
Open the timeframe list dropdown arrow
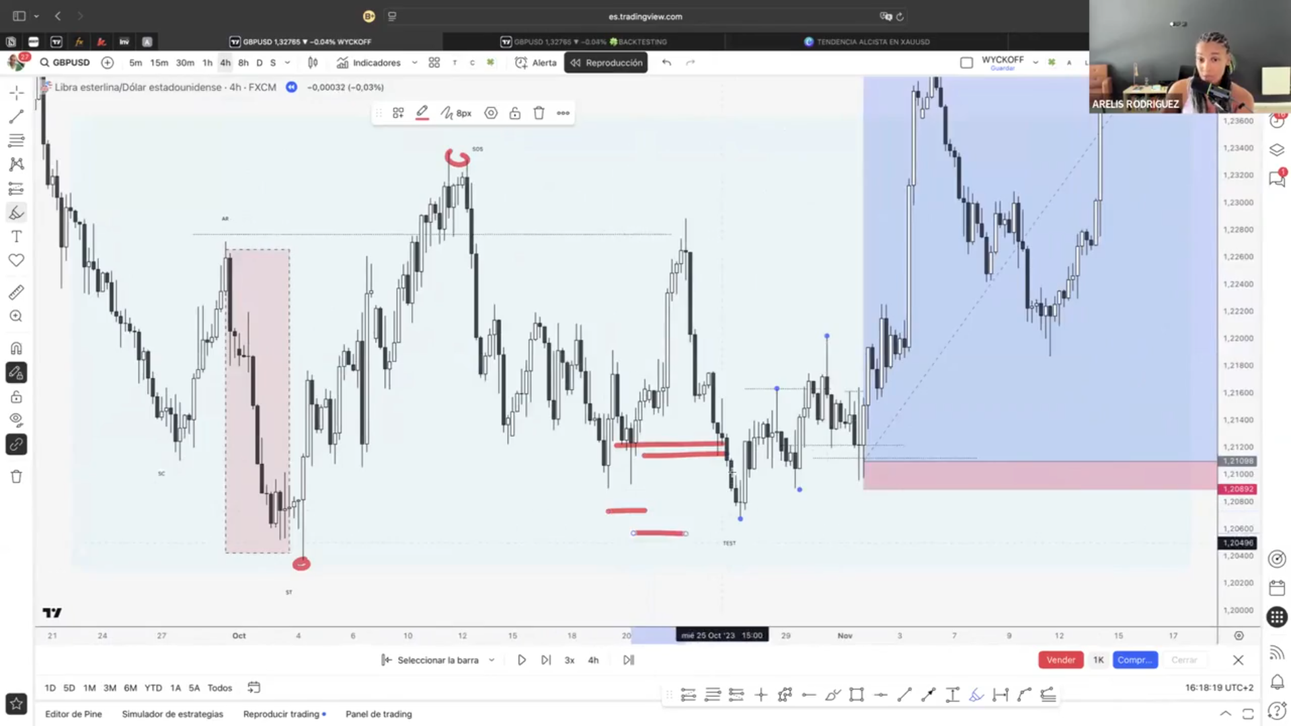click(288, 63)
